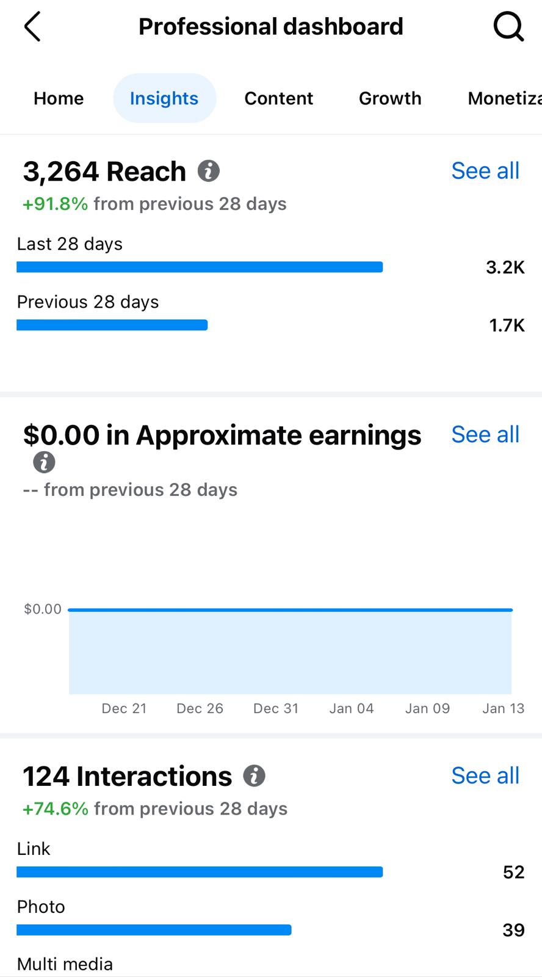Tap See all for Interactions
The height and width of the screenshot is (977, 542).
tap(485, 775)
